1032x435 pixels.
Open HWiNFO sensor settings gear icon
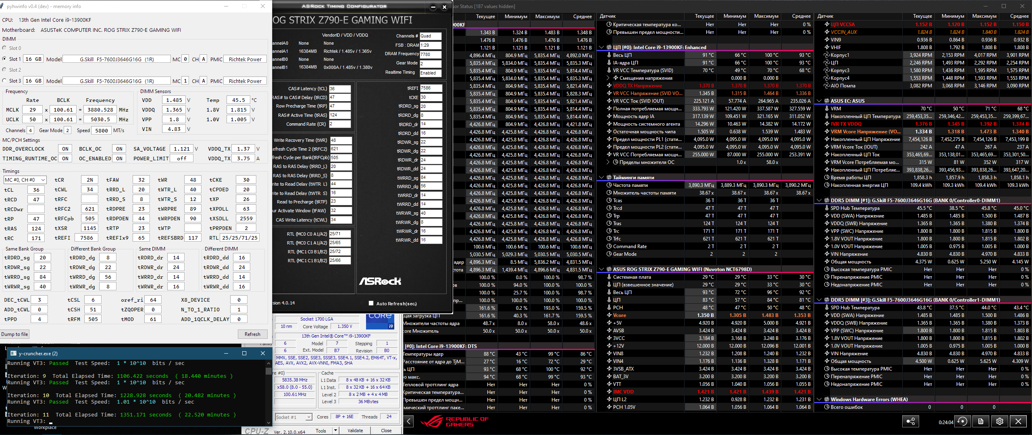coord(999,421)
